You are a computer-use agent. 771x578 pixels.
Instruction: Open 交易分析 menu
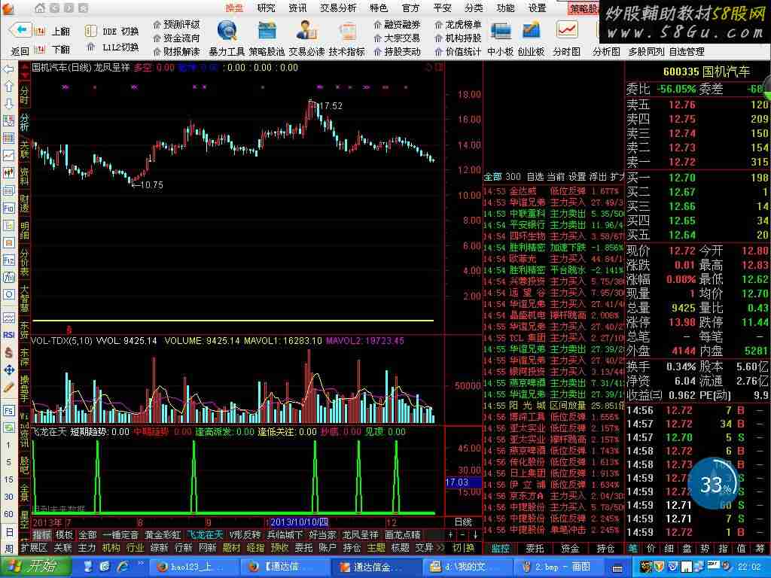338,8
